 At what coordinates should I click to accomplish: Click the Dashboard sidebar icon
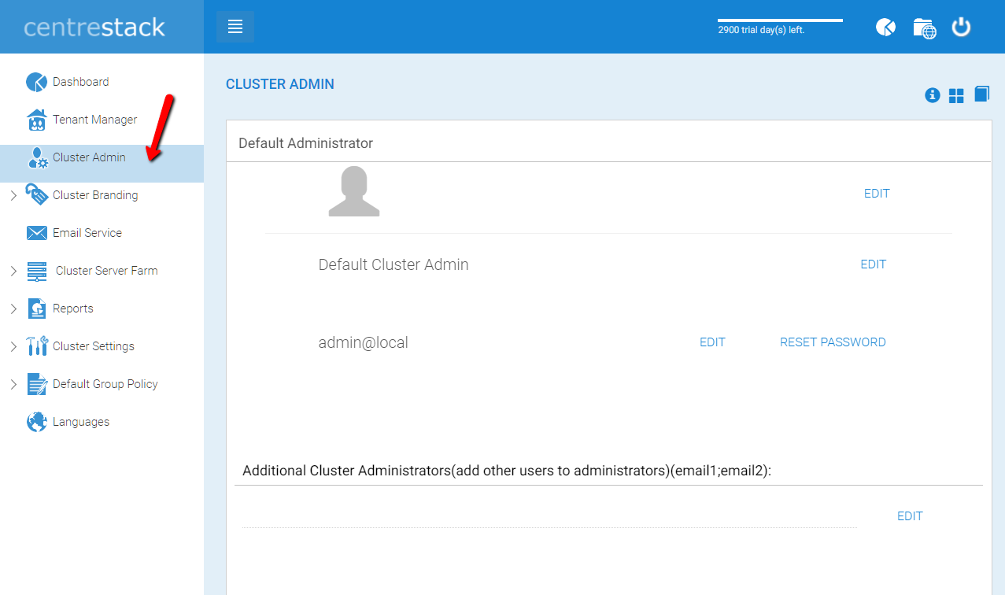coord(37,82)
